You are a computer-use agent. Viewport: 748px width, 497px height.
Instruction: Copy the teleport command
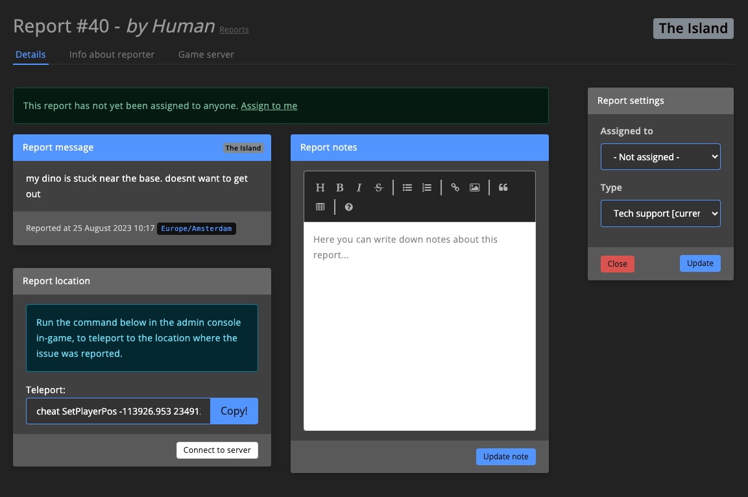click(234, 411)
